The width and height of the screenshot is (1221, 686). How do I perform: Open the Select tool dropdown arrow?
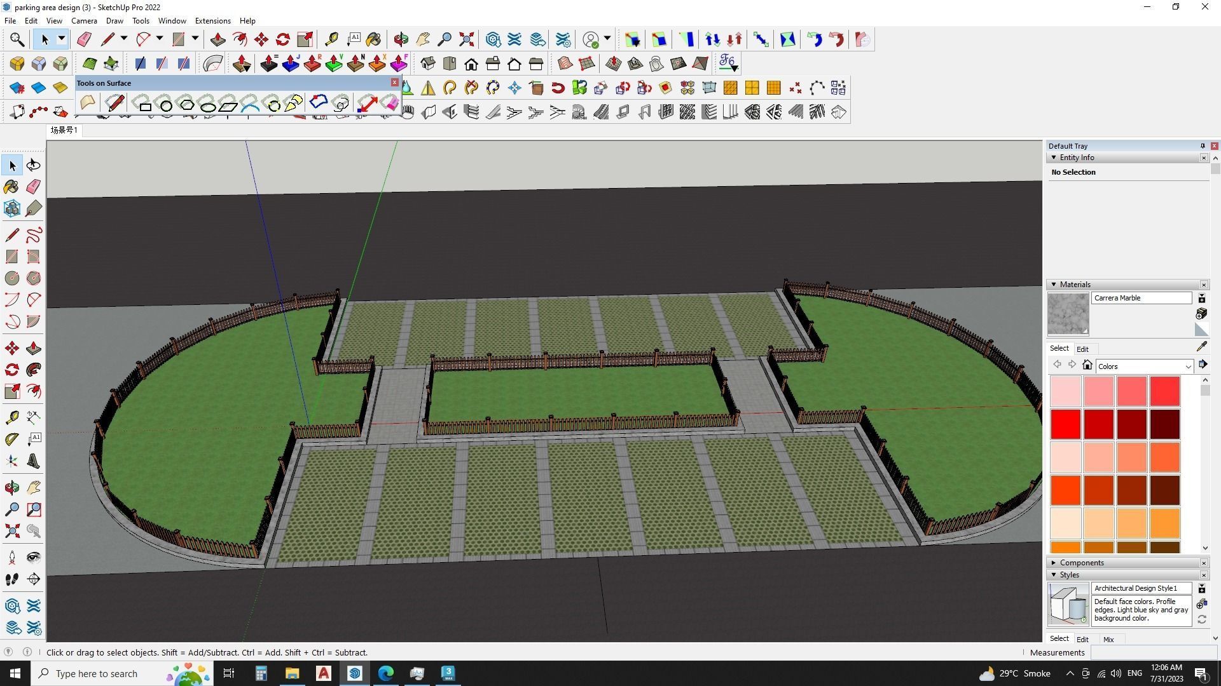pyautogui.click(x=61, y=39)
